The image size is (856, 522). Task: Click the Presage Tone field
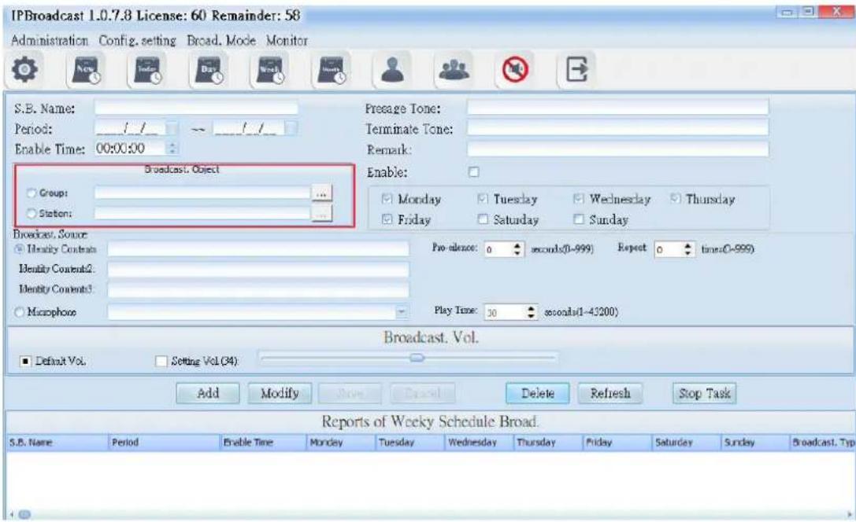(x=617, y=108)
